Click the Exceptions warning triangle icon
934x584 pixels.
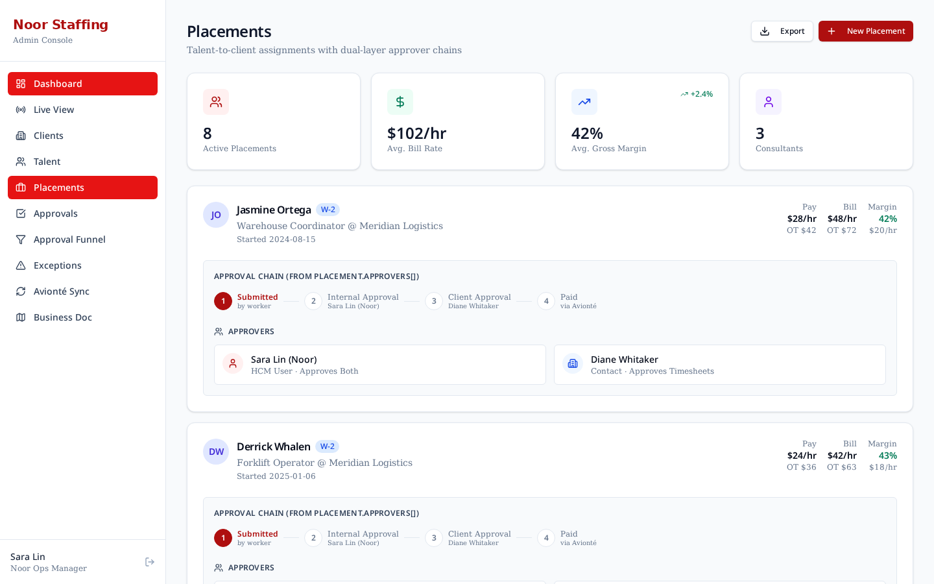[x=21, y=265]
